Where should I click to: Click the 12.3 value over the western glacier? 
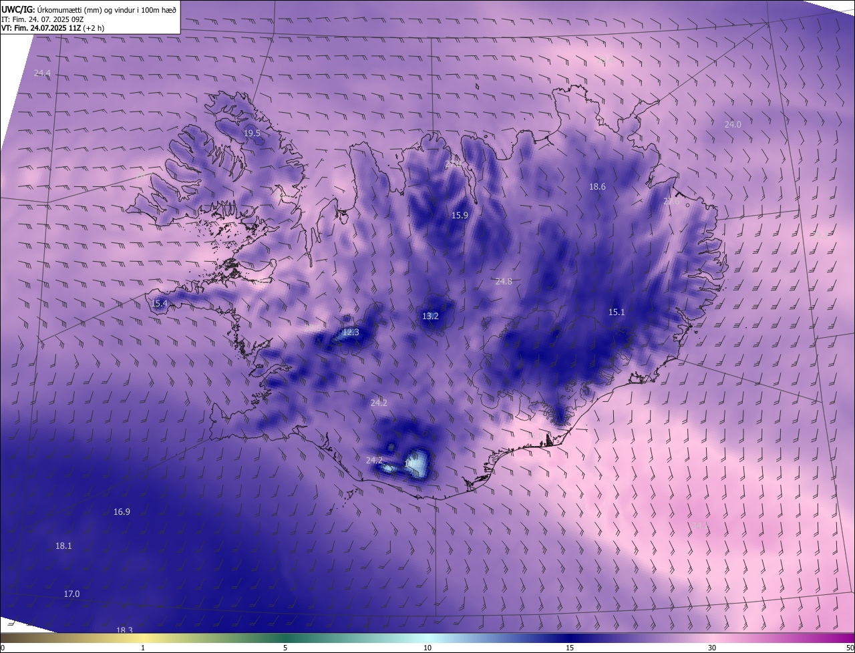(351, 333)
